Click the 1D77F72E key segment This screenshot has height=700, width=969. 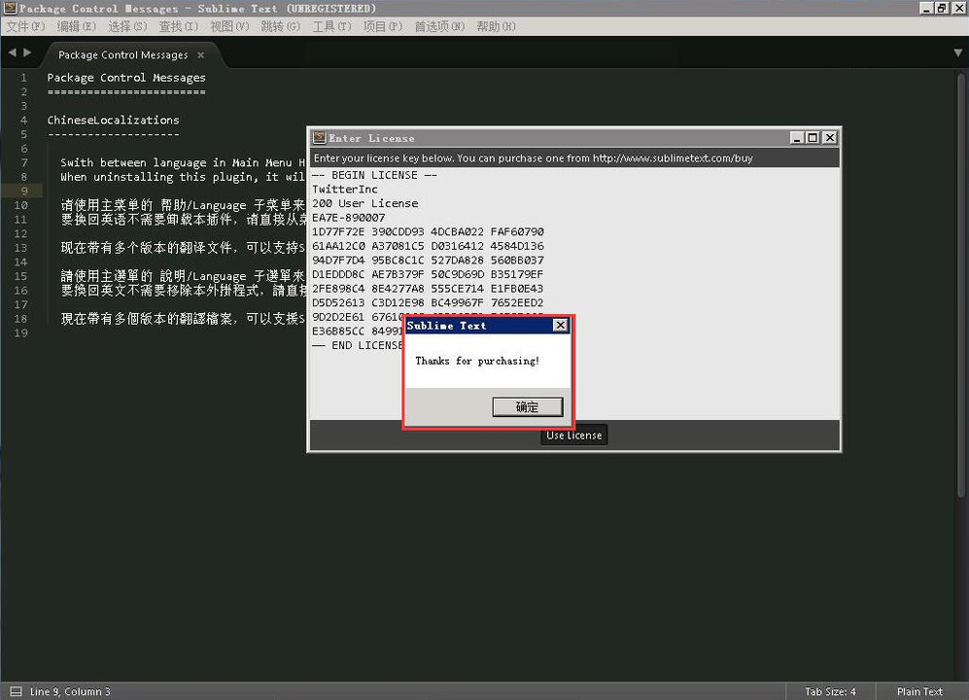[338, 232]
